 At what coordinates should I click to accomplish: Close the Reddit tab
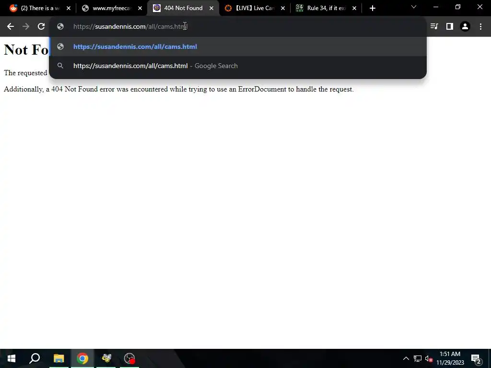coord(69,8)
